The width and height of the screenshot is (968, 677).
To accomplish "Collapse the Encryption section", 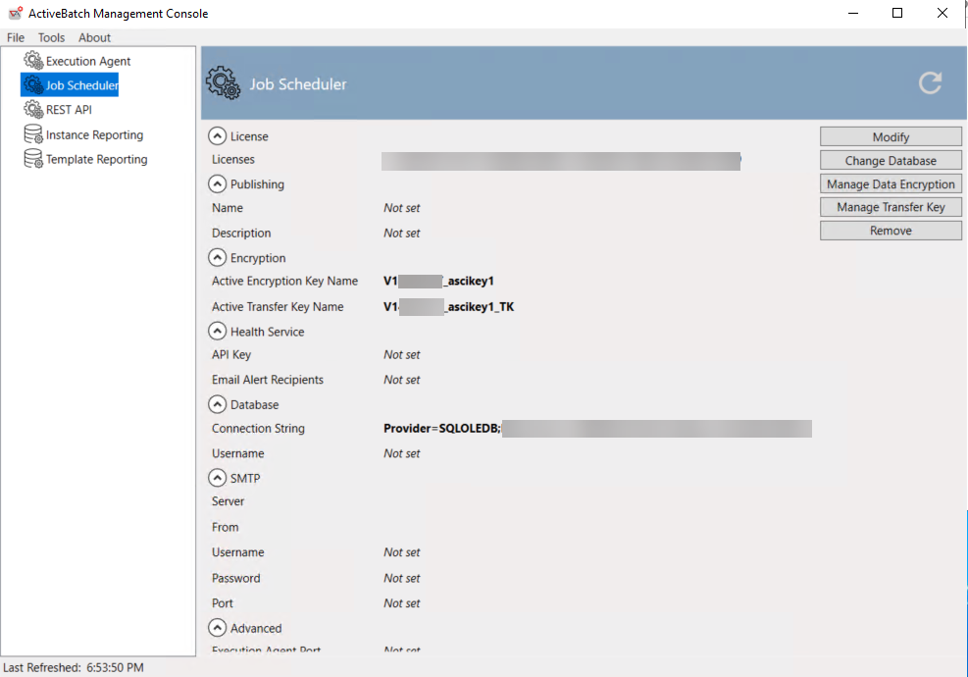I will click(218, 258).
